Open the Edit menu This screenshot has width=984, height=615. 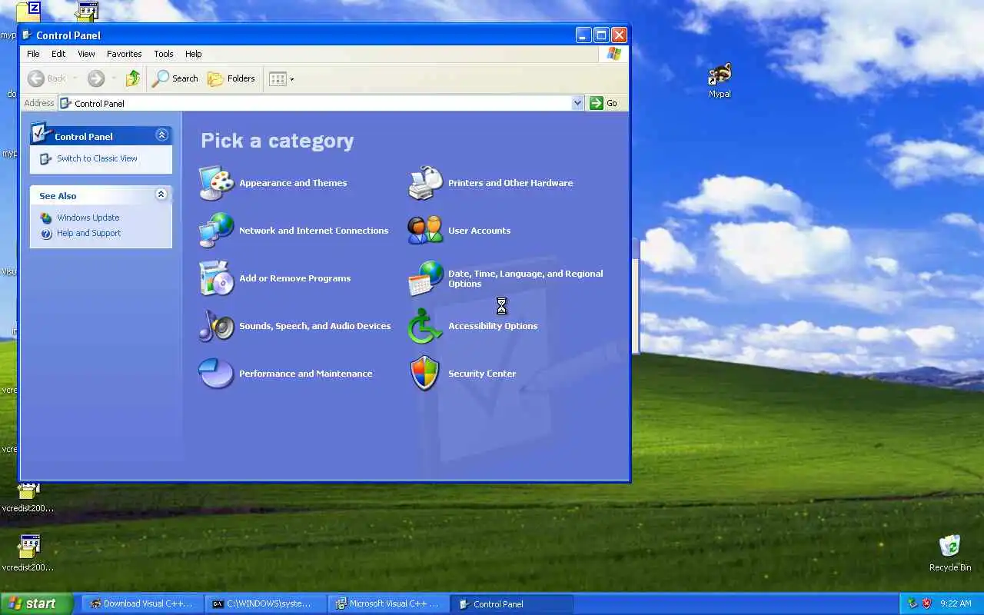58,54
